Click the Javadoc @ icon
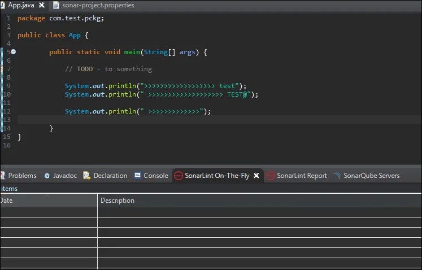Viewport: 422px width, 270px height. pos(47,176)
